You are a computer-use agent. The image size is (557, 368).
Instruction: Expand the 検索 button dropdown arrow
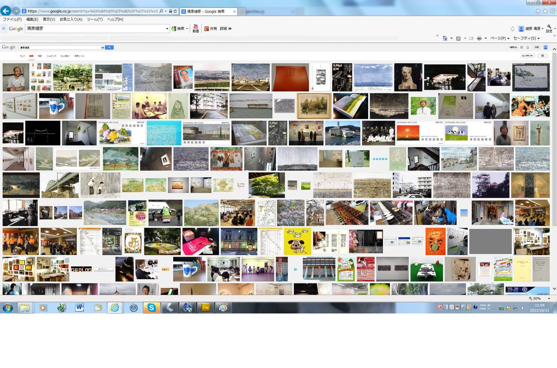click(187, 29)
